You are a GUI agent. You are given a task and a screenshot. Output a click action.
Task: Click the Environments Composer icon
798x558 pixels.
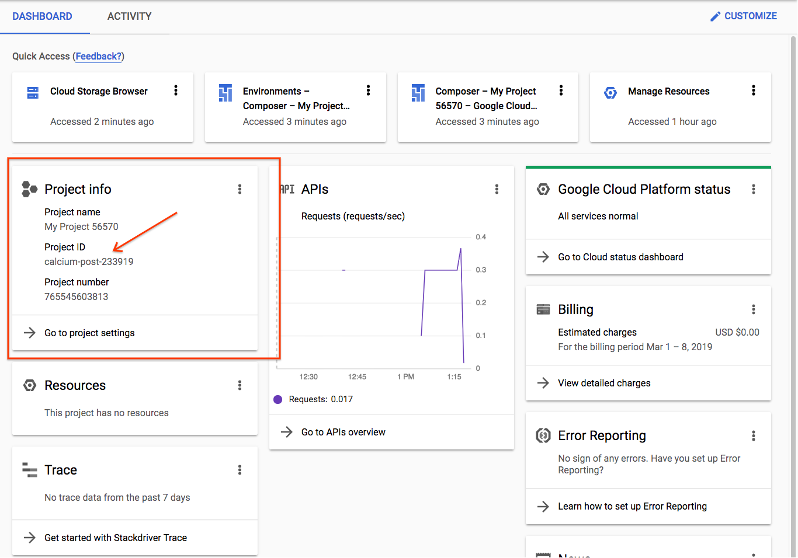pyautogui.click(x=225, y=93)
